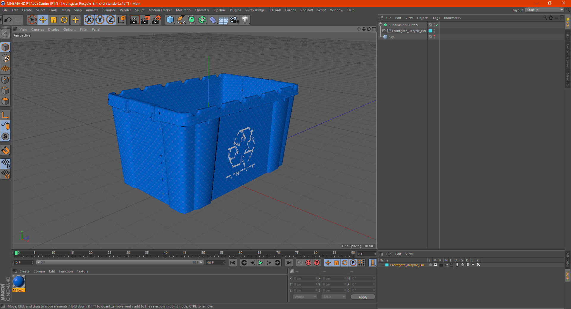Activate the Scale tool icon
Screen dimensions: 571x309
54,20
